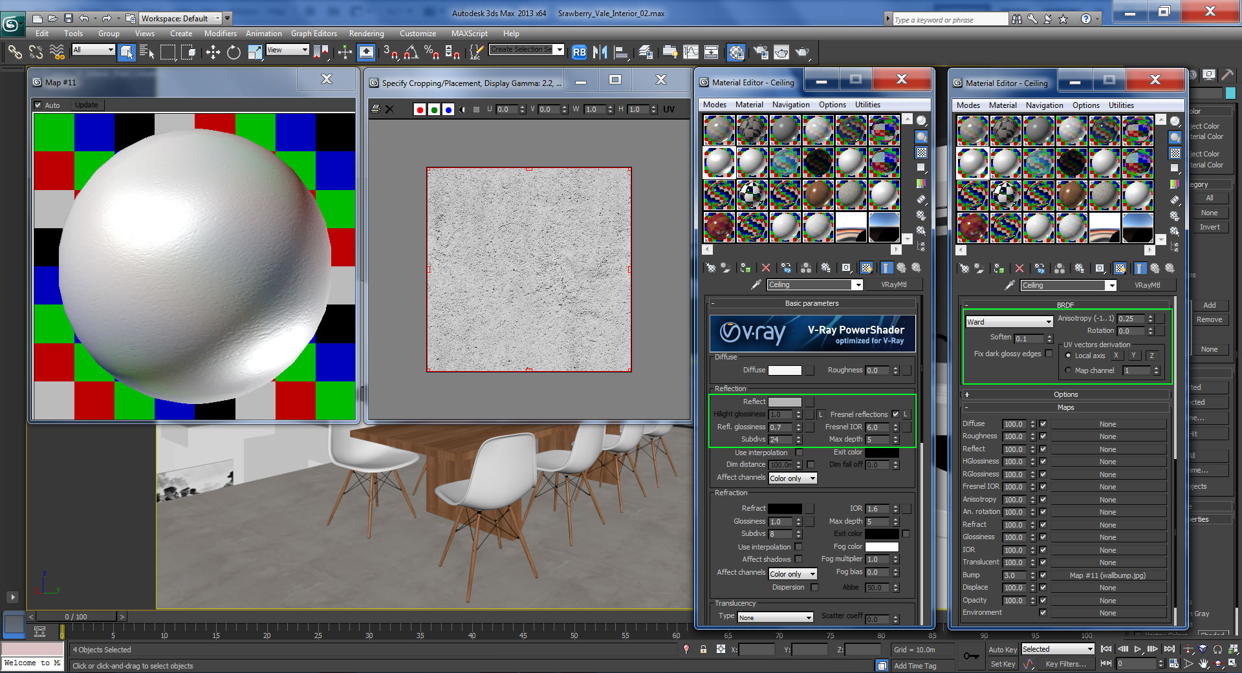Screen dimensions: 1242x673
Task: Click the Play Animation button
Action: pyautogui.click(x=1137, y=649)
